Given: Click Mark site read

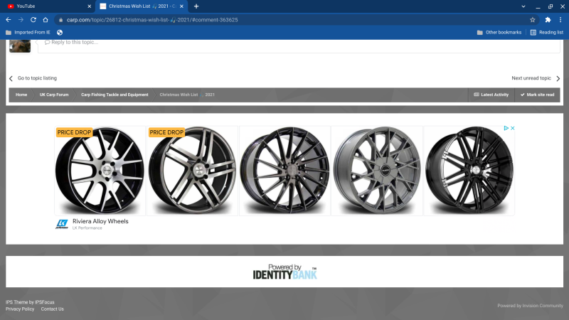Looking at the screenshot, I should tap(537, 95).
